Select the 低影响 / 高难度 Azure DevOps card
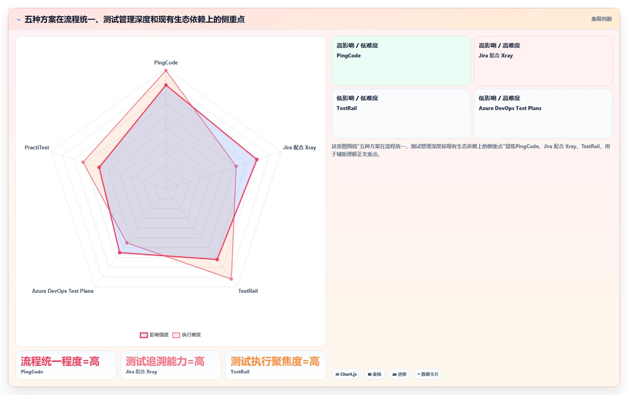Image resolution: width=628 pixels, height=395 pixels. [x=543, y=114]
